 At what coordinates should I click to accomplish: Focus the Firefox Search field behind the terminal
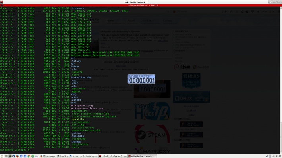[199, 11]
